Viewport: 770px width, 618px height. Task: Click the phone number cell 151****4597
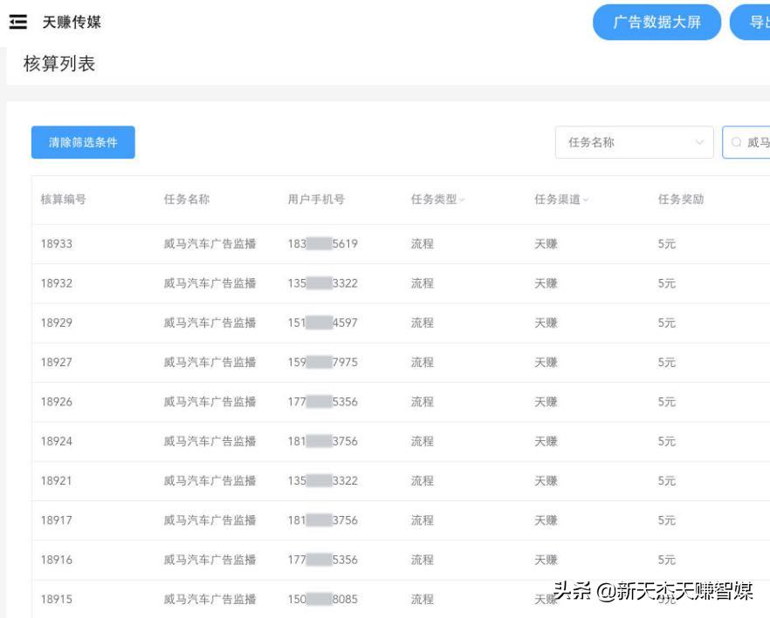coord(320,323)
